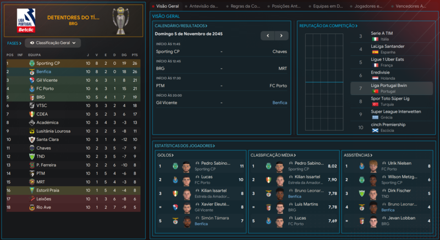The width and height of the screenshot is (440, 240).
Task: Go to previous fixture date
Action: pos(267,36)
